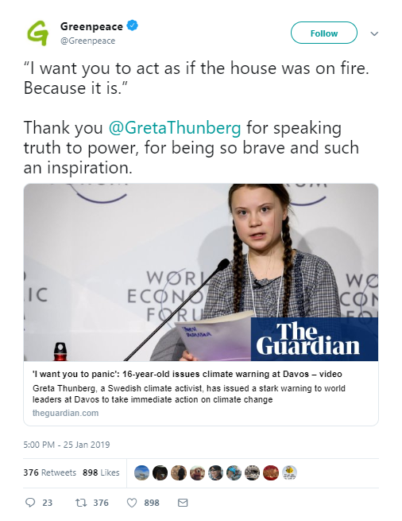
Task: Open first liker's blue avatar
Action: coord(141,472)
